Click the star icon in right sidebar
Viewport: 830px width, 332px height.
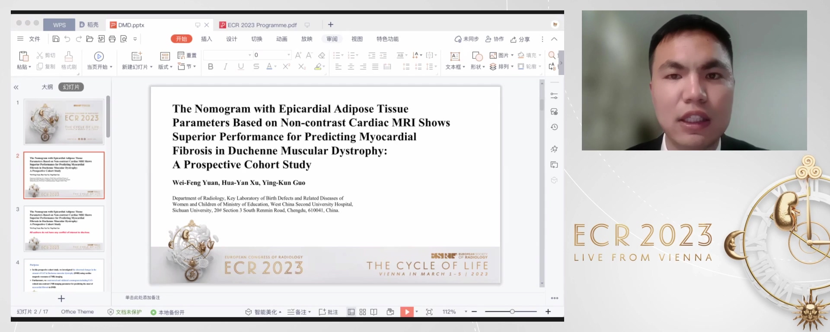click(554, 149)
